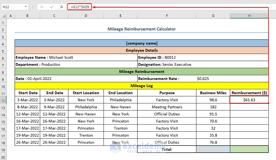Click the empty reimbursement cell for row 13
The image size is (276, 160).
tap(249, 107)
